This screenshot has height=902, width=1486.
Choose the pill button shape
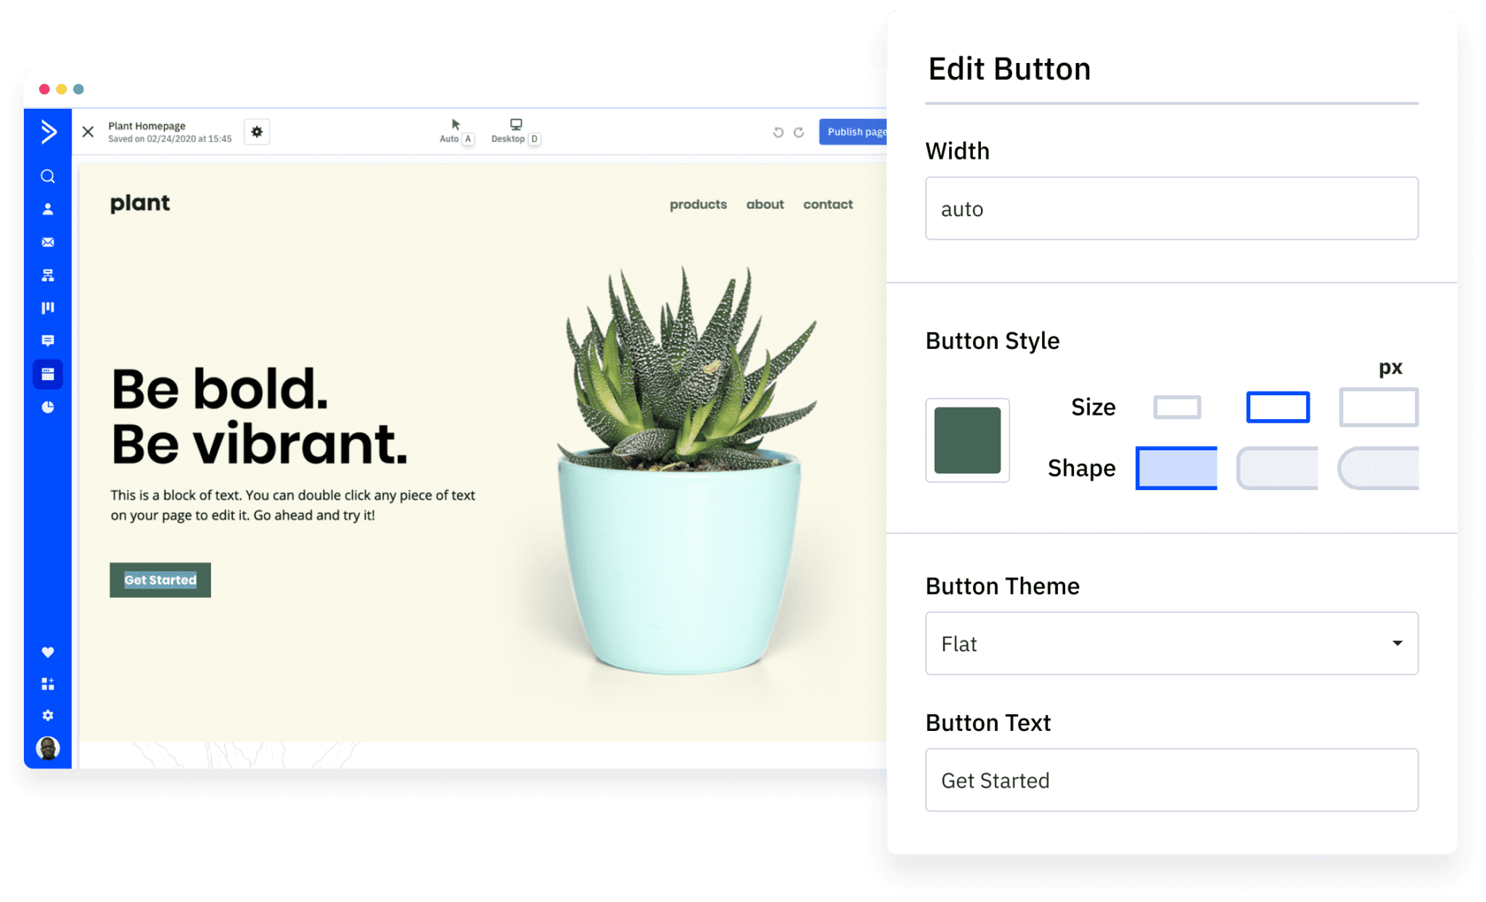[x=1378, y=468]
